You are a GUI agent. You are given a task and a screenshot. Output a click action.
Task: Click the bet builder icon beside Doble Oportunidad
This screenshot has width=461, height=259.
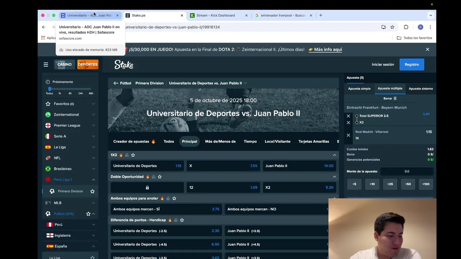153,177
